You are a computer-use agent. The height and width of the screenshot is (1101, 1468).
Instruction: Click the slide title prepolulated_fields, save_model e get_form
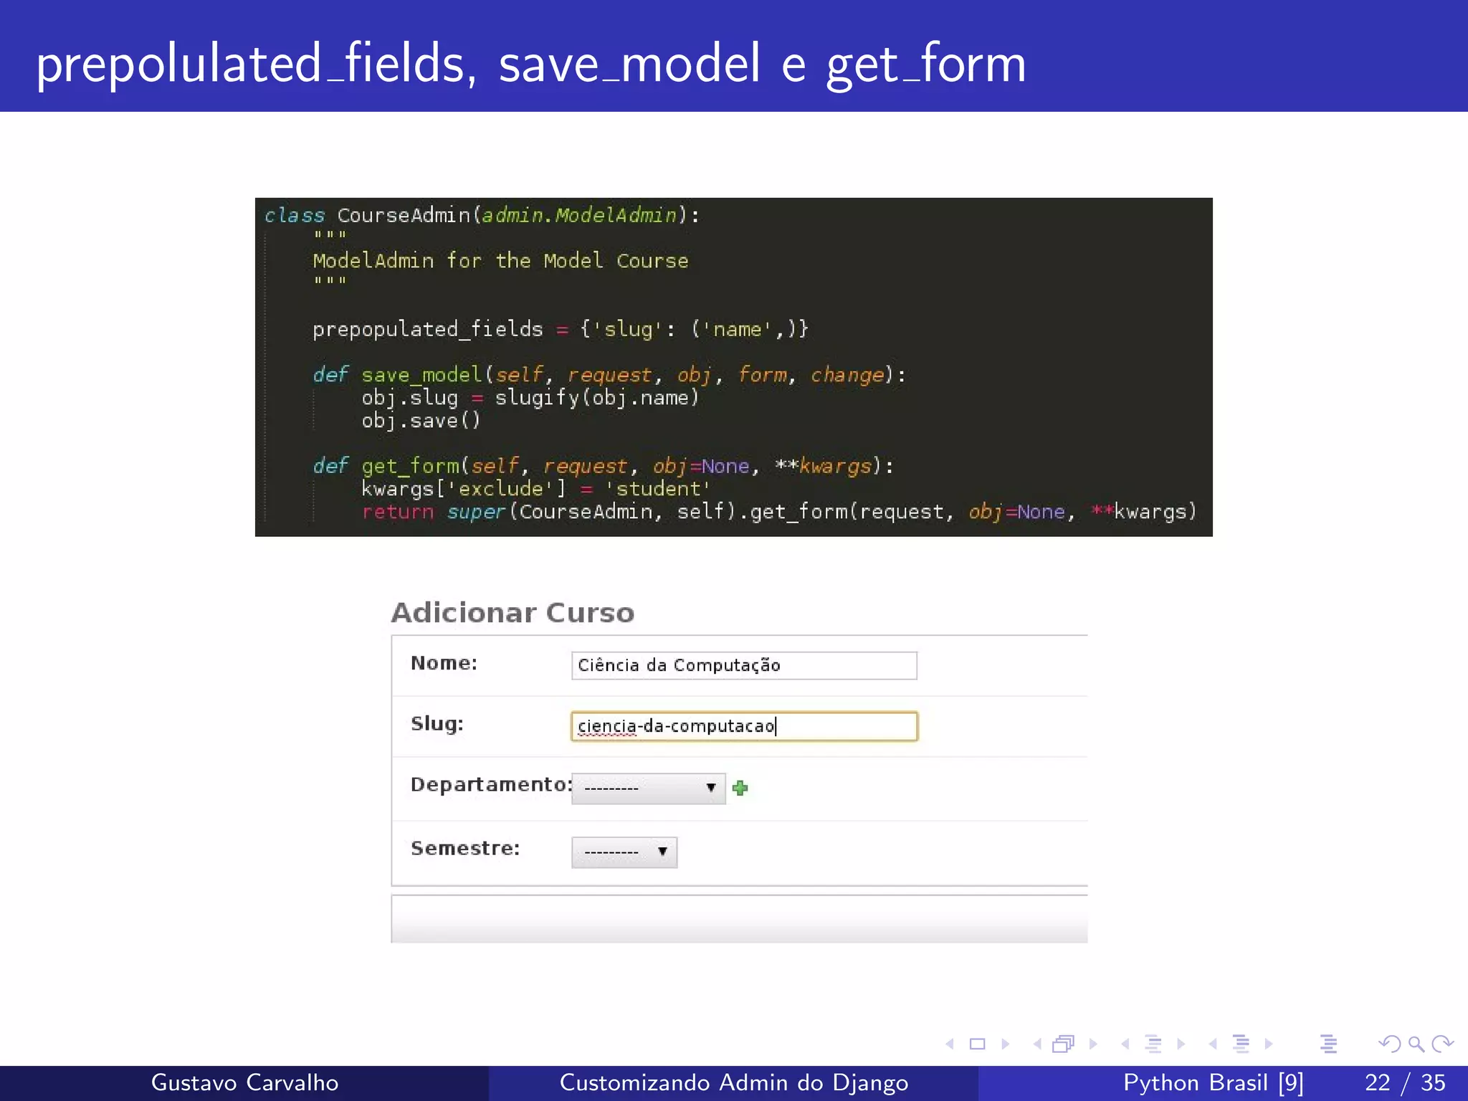pos(531,65)
